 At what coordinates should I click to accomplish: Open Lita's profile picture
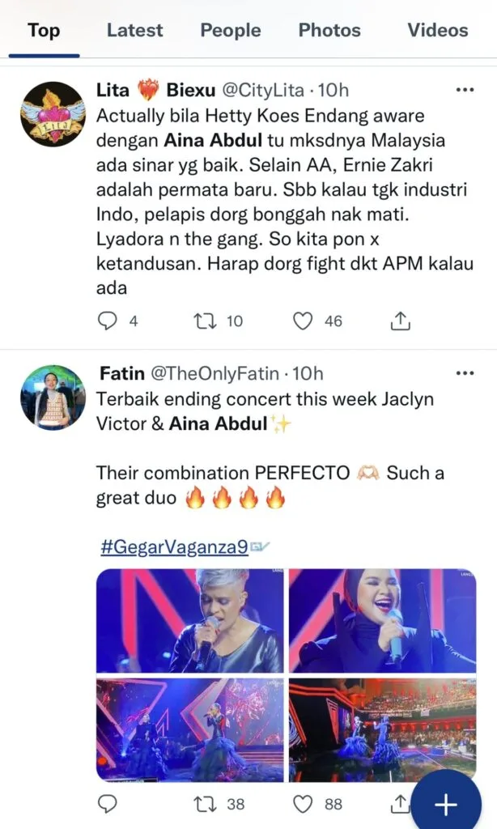pyautogui.click(x=53, y=114)
